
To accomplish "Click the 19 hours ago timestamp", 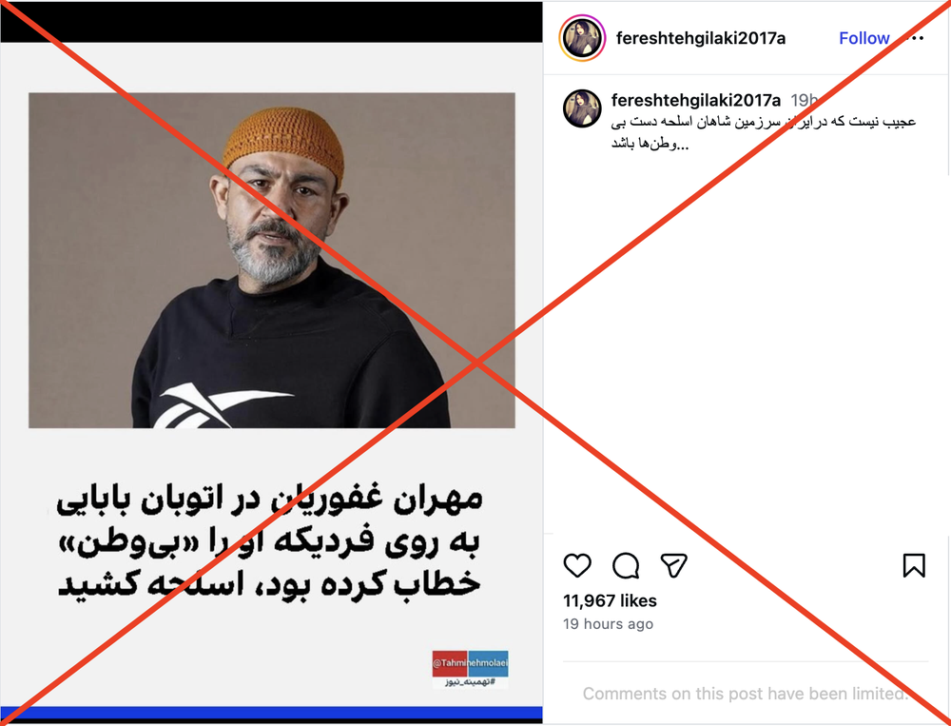I will click(608, 624).
